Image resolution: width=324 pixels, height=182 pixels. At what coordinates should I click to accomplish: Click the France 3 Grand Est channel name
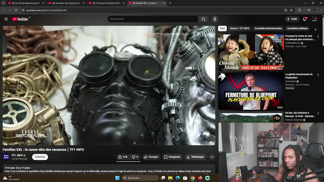click(x=294, y=120)
